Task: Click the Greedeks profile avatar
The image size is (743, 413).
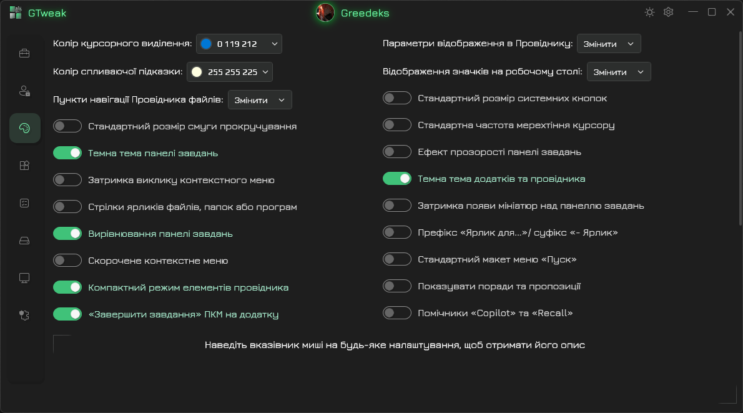Action: (x=325, y=12)
